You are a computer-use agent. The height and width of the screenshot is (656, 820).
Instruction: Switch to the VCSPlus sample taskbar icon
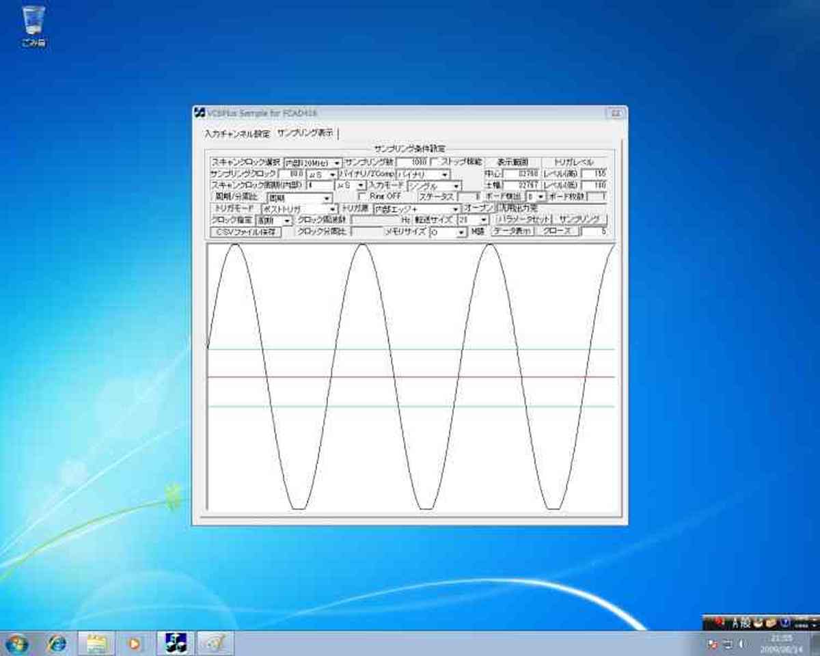point(176,644)
